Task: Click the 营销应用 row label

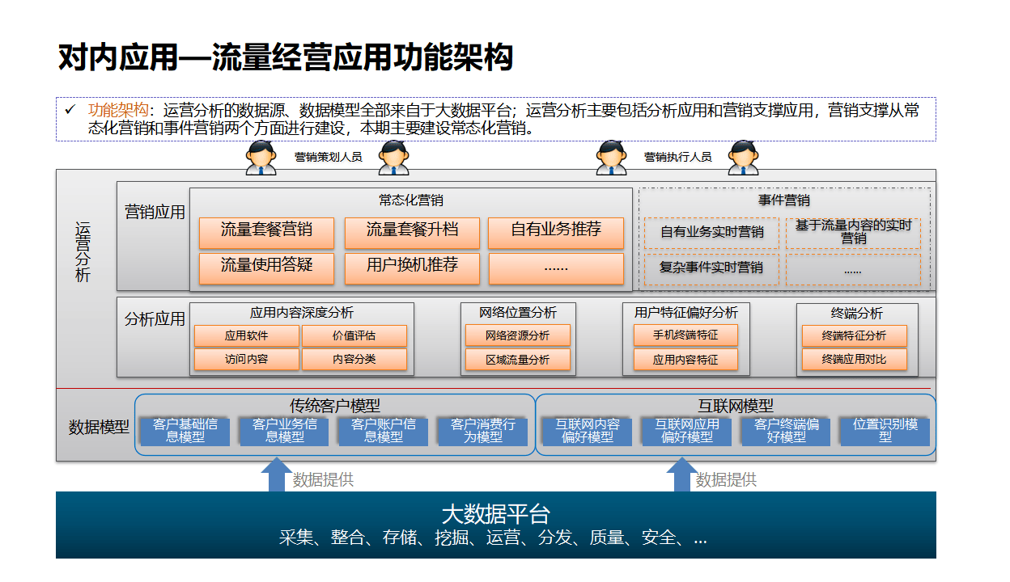Action: (x=155, y=213)
